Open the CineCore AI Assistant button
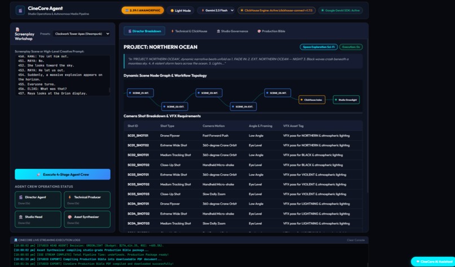This screenshot has height=267, width=455. pyautogui.click(x=433, y=261)
